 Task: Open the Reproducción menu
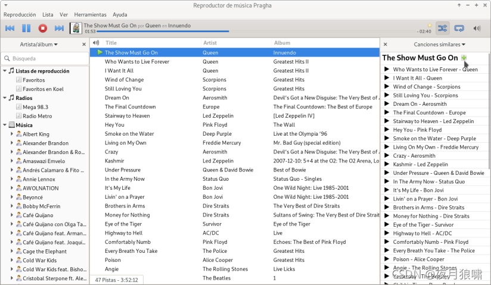point(20,15)
